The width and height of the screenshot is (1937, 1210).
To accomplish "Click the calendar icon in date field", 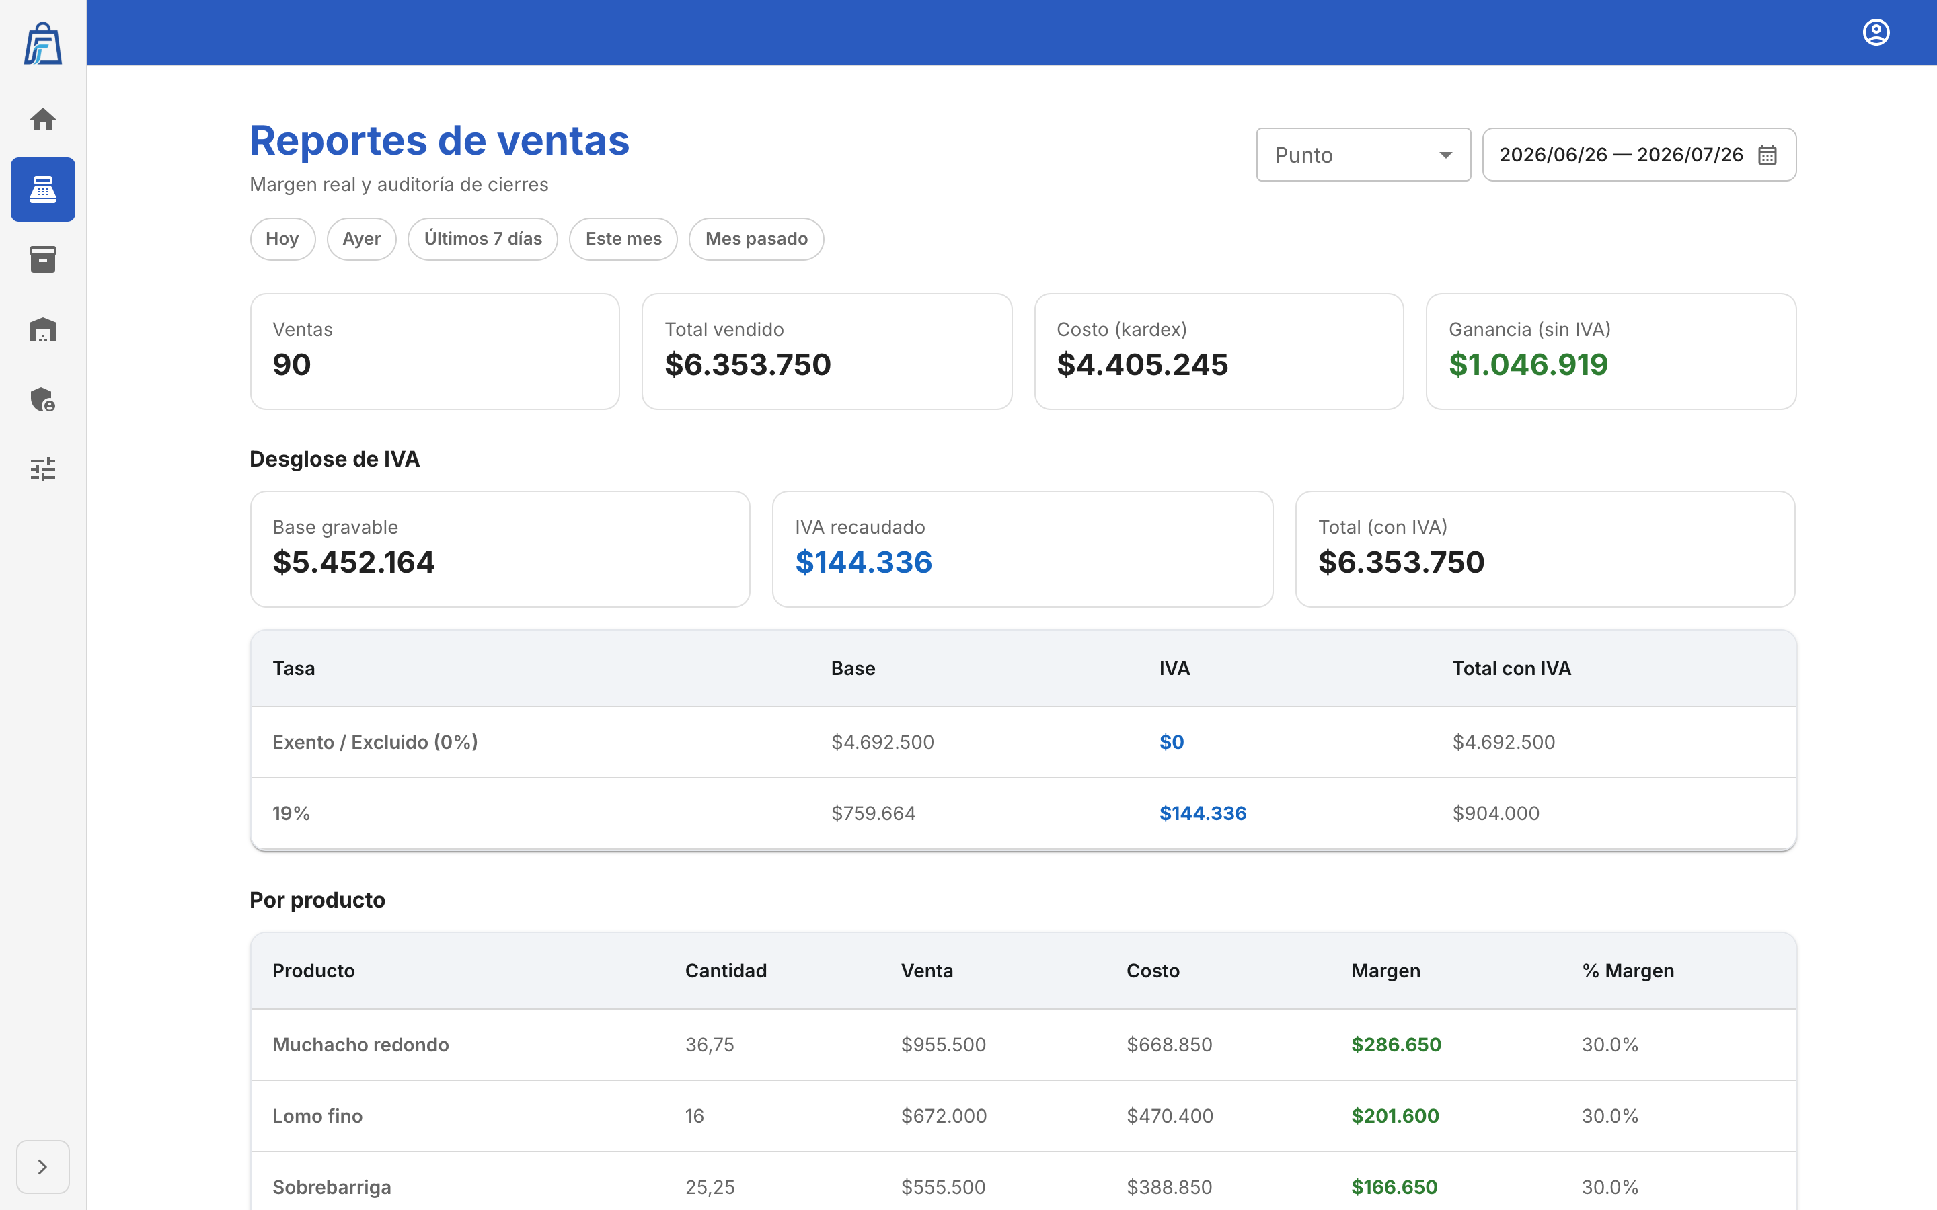I will (1768, 155).
